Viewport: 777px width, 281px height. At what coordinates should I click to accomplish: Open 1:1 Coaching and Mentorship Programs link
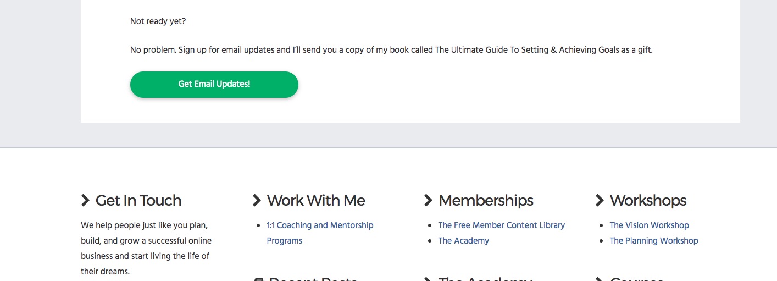(x=320, y=233)
